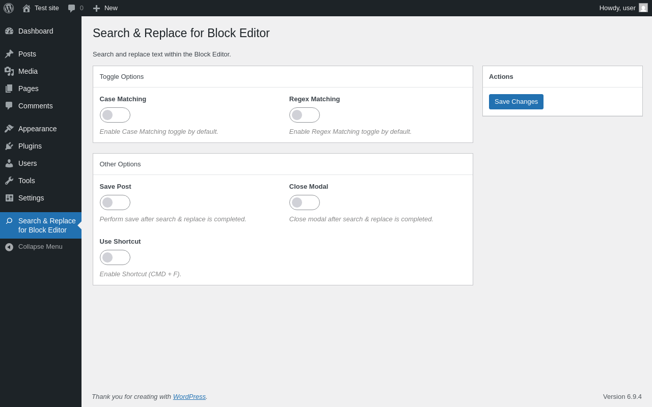
Task: Click the plus New icon
Action: [96, 8]
